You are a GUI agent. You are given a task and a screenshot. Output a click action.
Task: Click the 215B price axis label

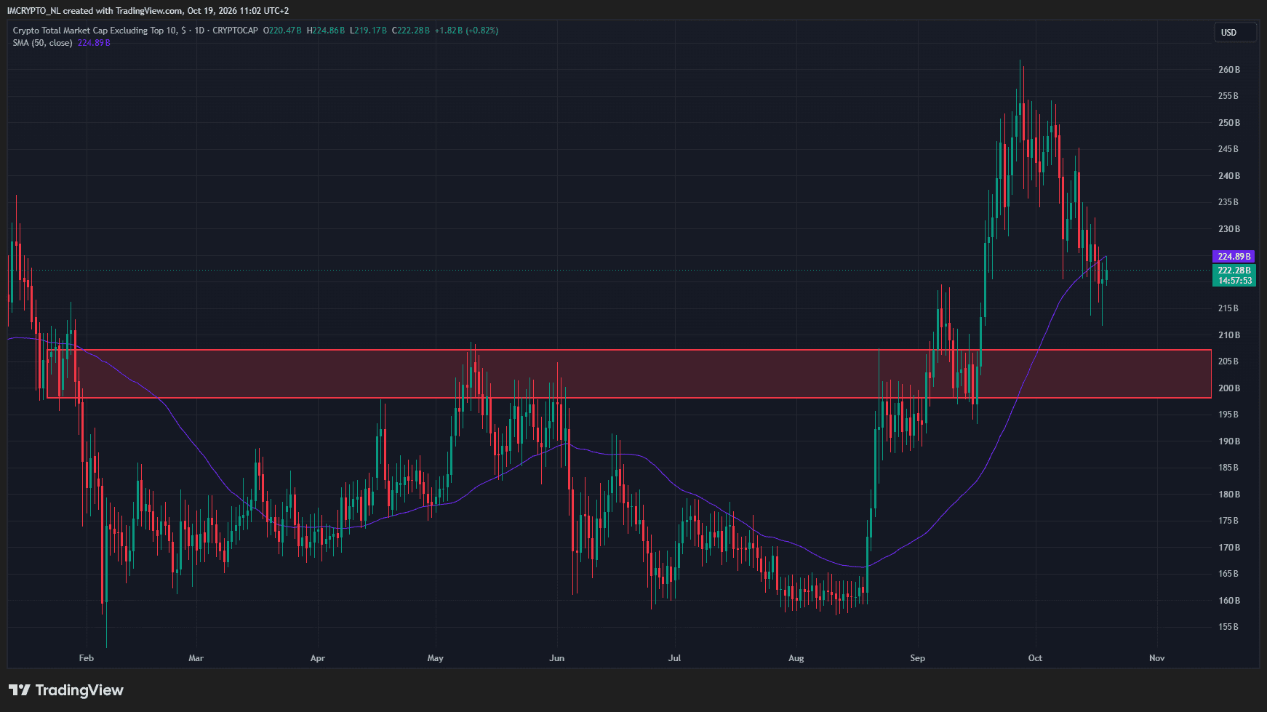(x=1228, y=308)
